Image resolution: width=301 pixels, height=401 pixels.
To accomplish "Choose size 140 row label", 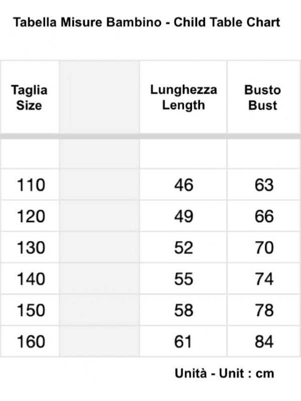I will (31, 279).
